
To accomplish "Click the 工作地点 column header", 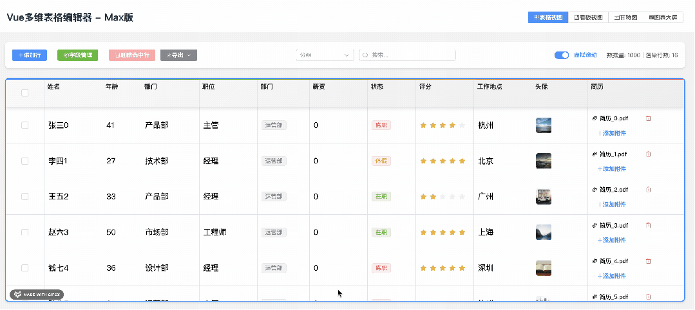I will click(x=490, y=87).
